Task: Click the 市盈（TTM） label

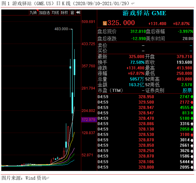Action: click(x=110, y=90)
